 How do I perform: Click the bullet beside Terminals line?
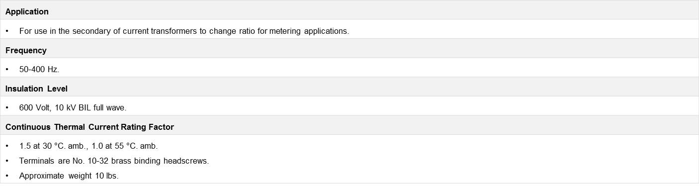click(x=7, y=161)
